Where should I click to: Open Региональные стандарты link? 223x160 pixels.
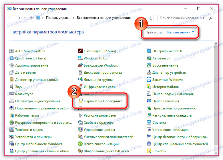pos(172,115)
